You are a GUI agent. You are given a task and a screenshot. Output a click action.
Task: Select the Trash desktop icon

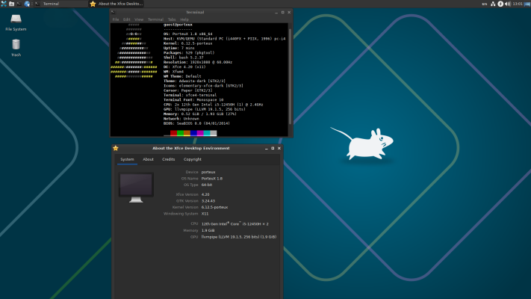click(16, 48)
